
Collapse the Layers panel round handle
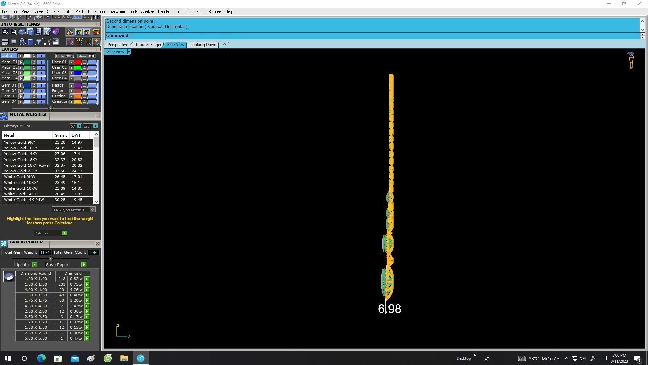[x=51, y=108]
